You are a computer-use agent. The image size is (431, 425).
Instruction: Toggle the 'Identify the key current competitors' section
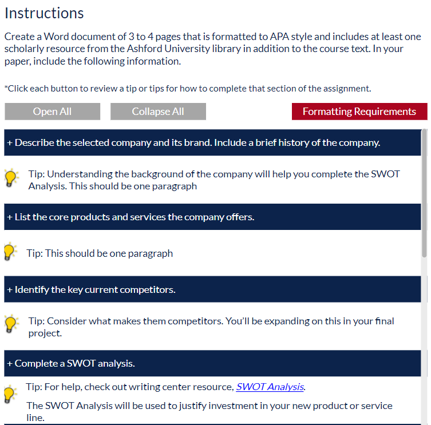click(x=212, y=289)
